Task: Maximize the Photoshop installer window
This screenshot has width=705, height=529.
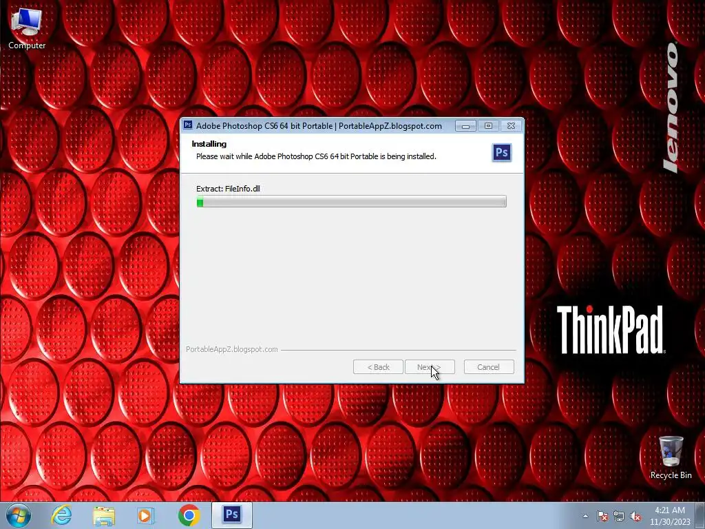Action: [488, 126]
